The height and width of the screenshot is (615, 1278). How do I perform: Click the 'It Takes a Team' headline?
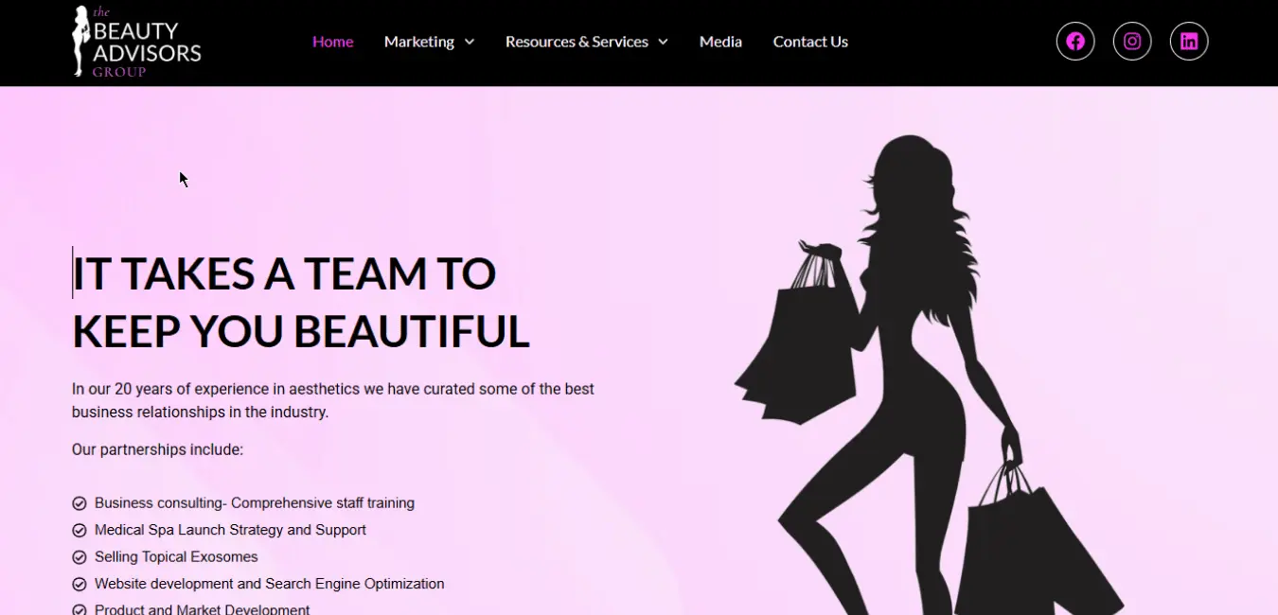click(x=299, y=303)
